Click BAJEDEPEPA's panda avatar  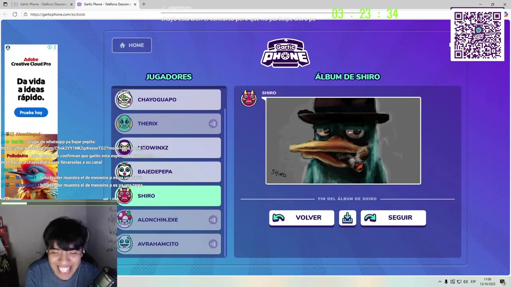(125, 172)
